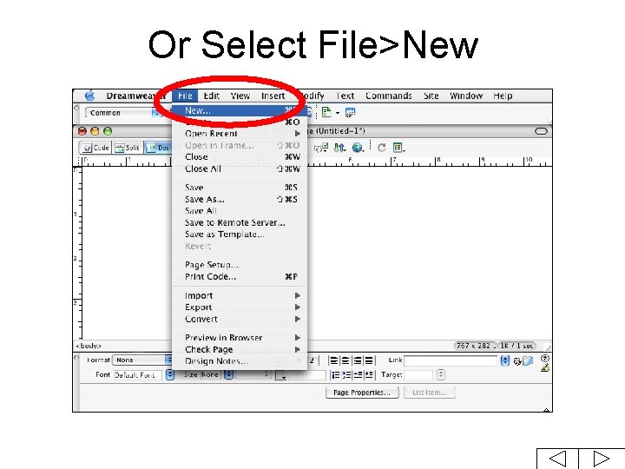This screenshot has height=469, width=625.
Task: Click the Preview in Browser globe icon
Action: (358, 148)
